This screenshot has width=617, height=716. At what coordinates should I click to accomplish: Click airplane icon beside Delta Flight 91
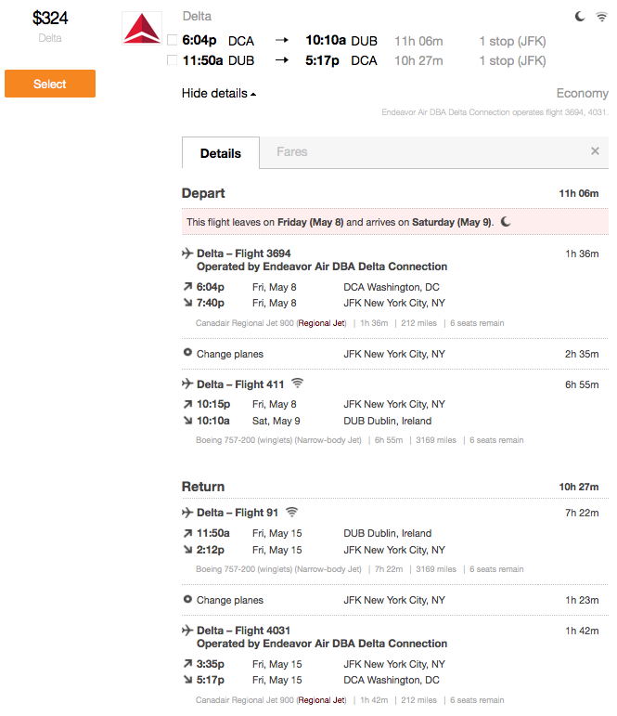pyautogui.click(x=187, y=513)
